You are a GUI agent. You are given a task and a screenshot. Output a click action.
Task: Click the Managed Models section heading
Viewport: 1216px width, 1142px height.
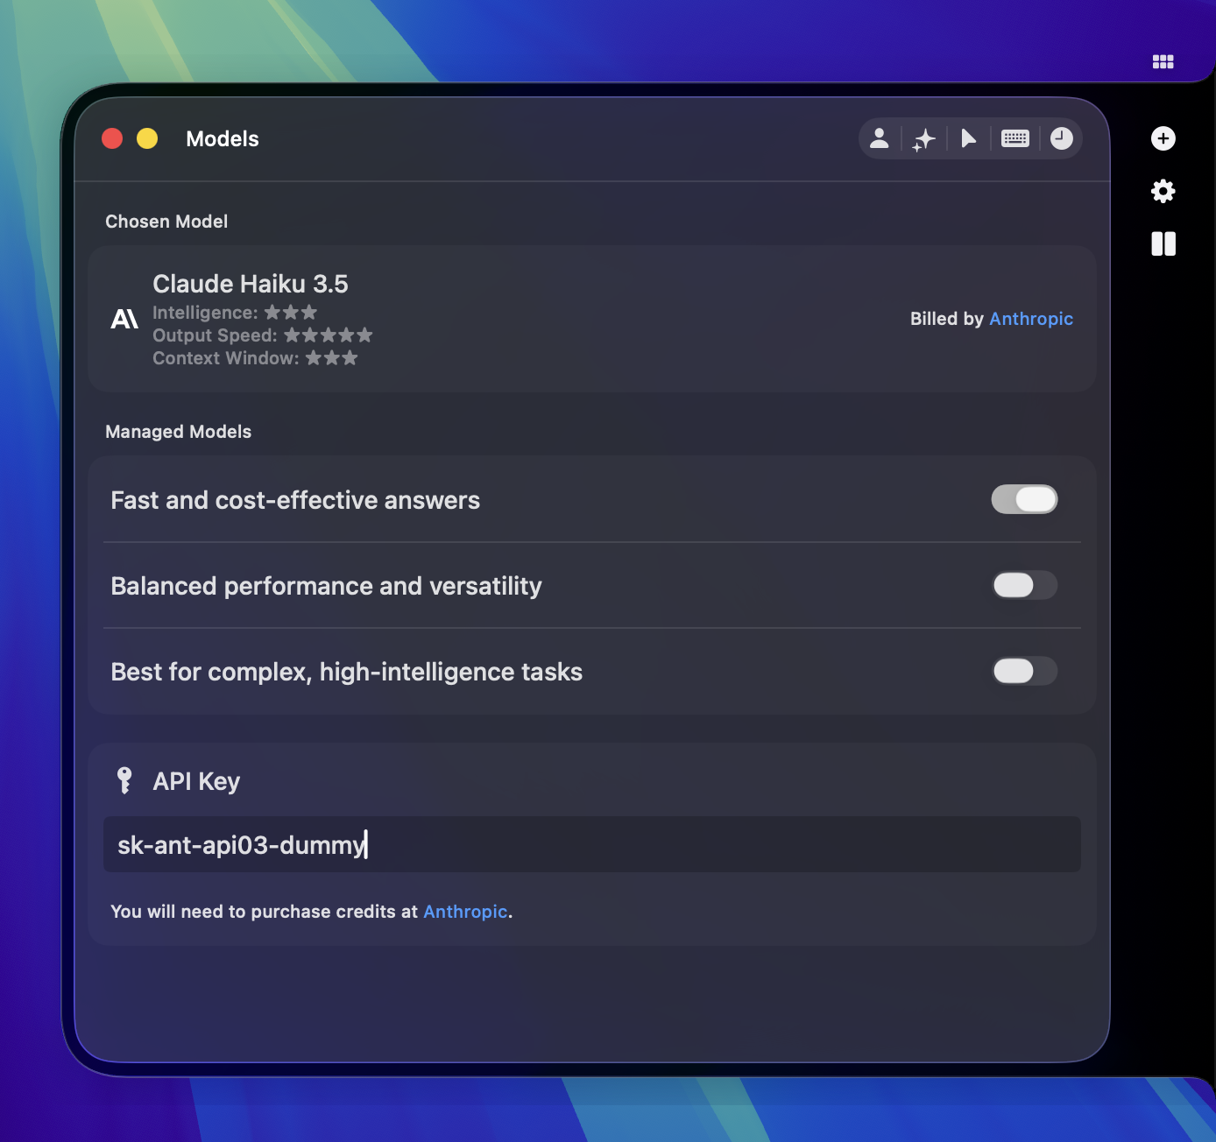click(x=179, y=432)
